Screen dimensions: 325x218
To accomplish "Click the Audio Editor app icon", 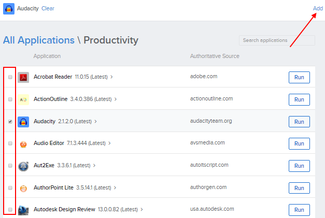I will [x=23, y=143].
